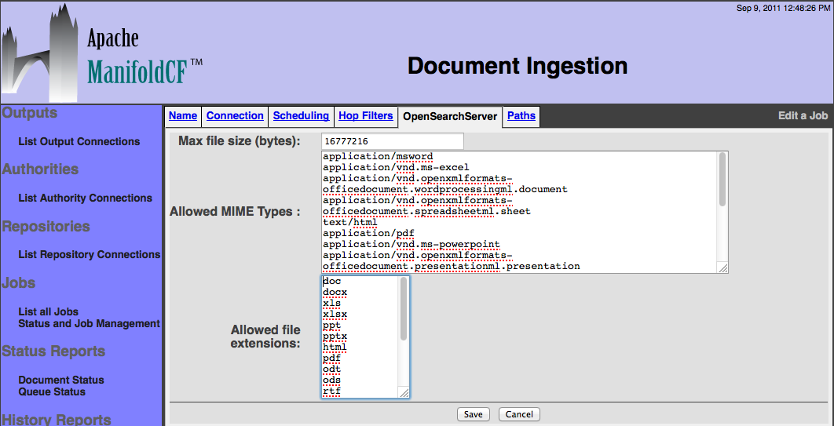Image resolution: width=834 pixels, height=426 pixels.
Task: Click the Apache ManifoldCF logo
Action: pos(102,53)
